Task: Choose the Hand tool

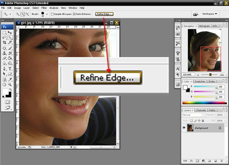Action: click(x=4, y=84)
